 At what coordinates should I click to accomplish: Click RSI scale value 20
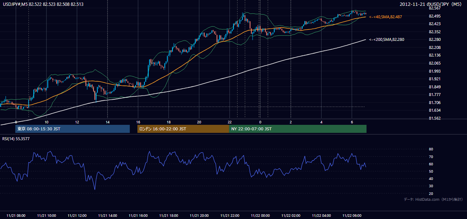[431, 193]
